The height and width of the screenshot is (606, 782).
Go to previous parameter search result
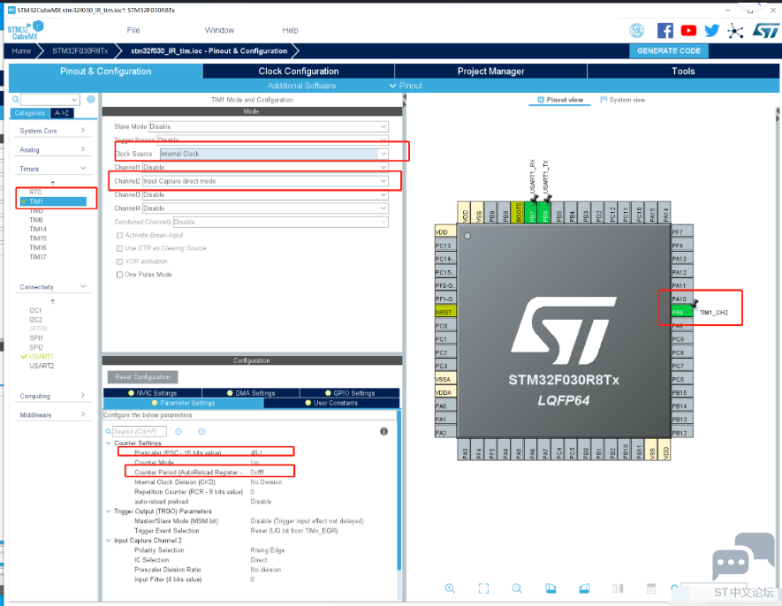pos(178,431)
